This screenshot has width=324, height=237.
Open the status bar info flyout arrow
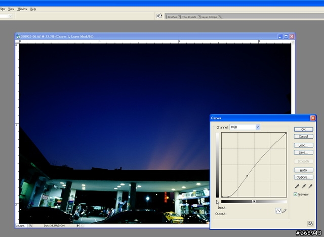78,226
